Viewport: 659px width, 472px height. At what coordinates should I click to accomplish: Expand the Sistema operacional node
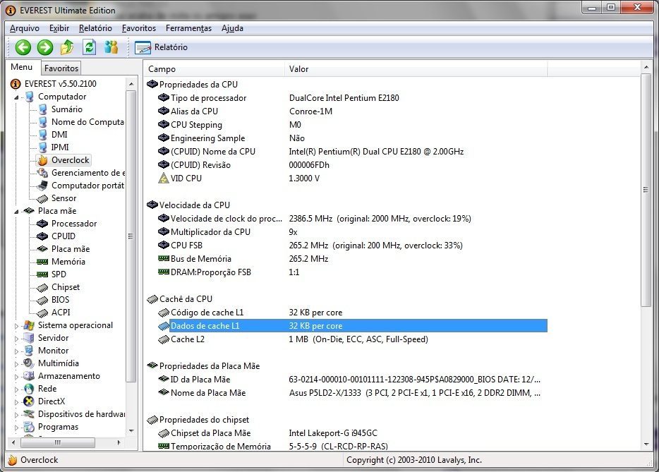16,326
